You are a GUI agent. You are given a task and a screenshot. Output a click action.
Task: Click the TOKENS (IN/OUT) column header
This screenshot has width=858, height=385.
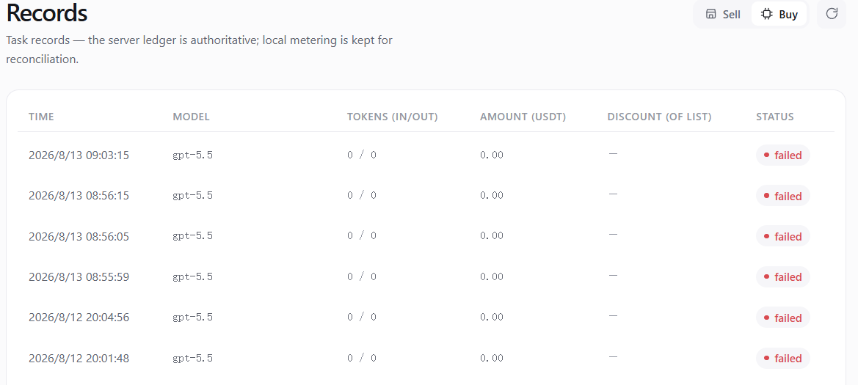point(393,117)
